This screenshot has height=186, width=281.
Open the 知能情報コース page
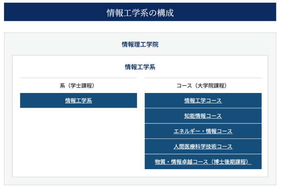coord(203,116)
